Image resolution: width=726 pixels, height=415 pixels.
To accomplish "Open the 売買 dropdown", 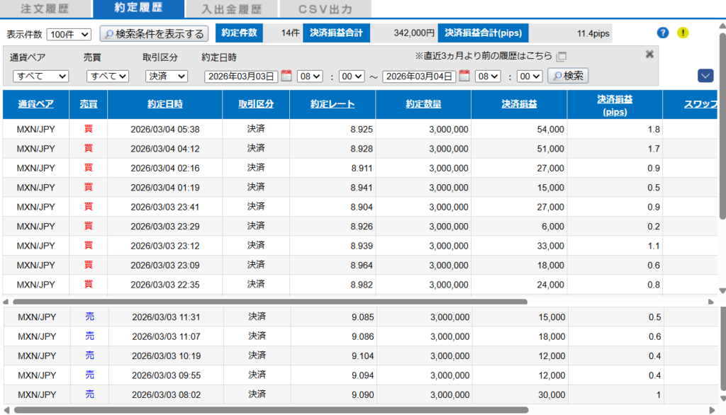I will pyautogui.click(x=108, y=76).
